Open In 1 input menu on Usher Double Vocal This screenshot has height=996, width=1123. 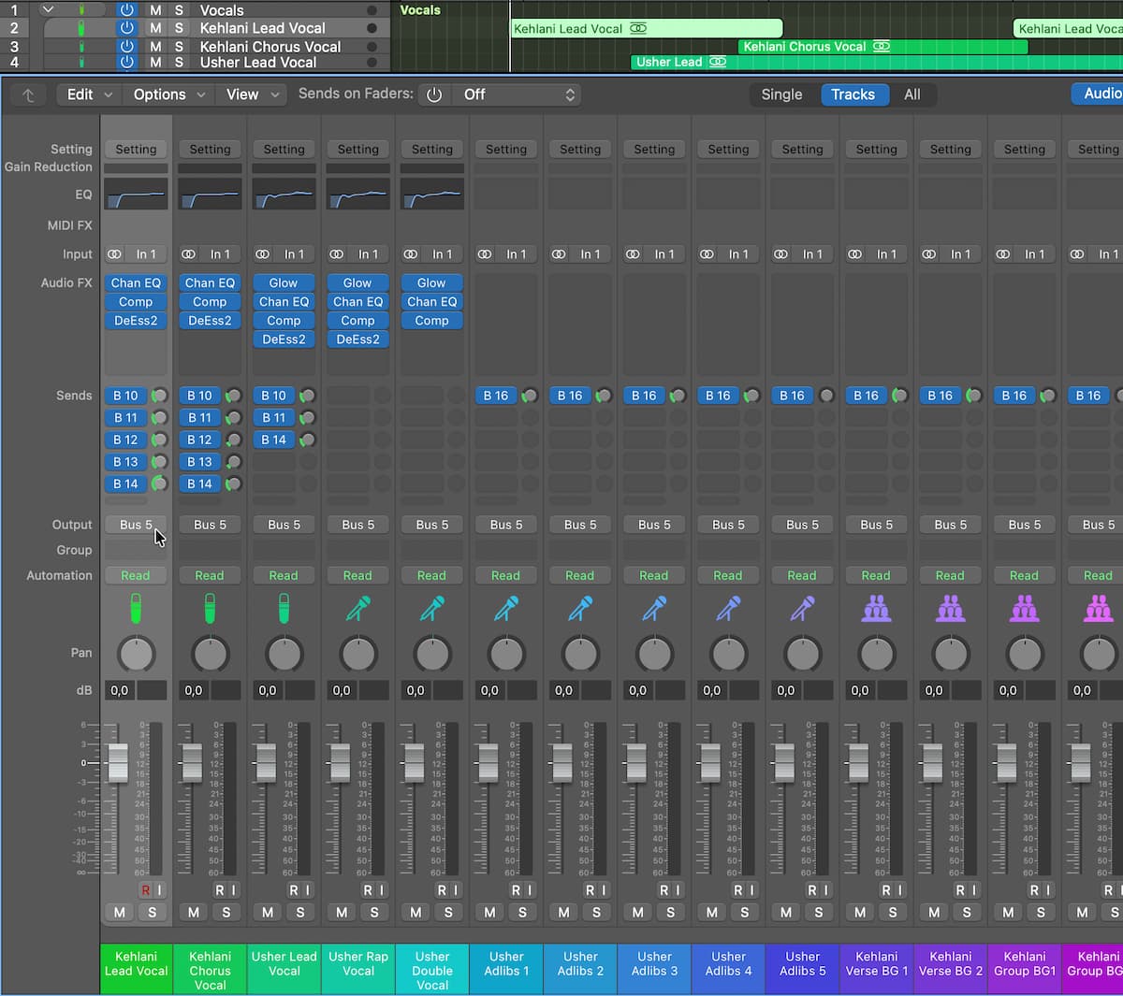pos(443,254)
